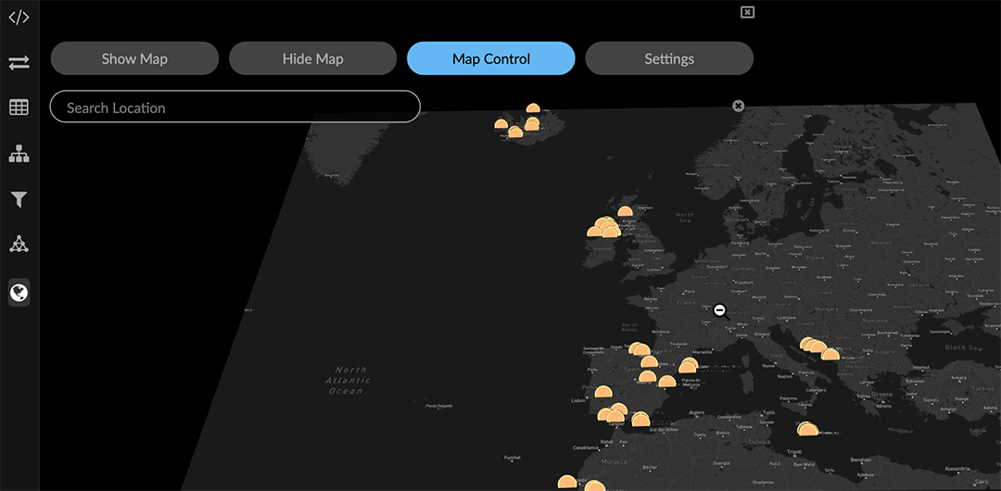Switch to the Map Control tab
1001x491 pixels.
tap(491, 58)
